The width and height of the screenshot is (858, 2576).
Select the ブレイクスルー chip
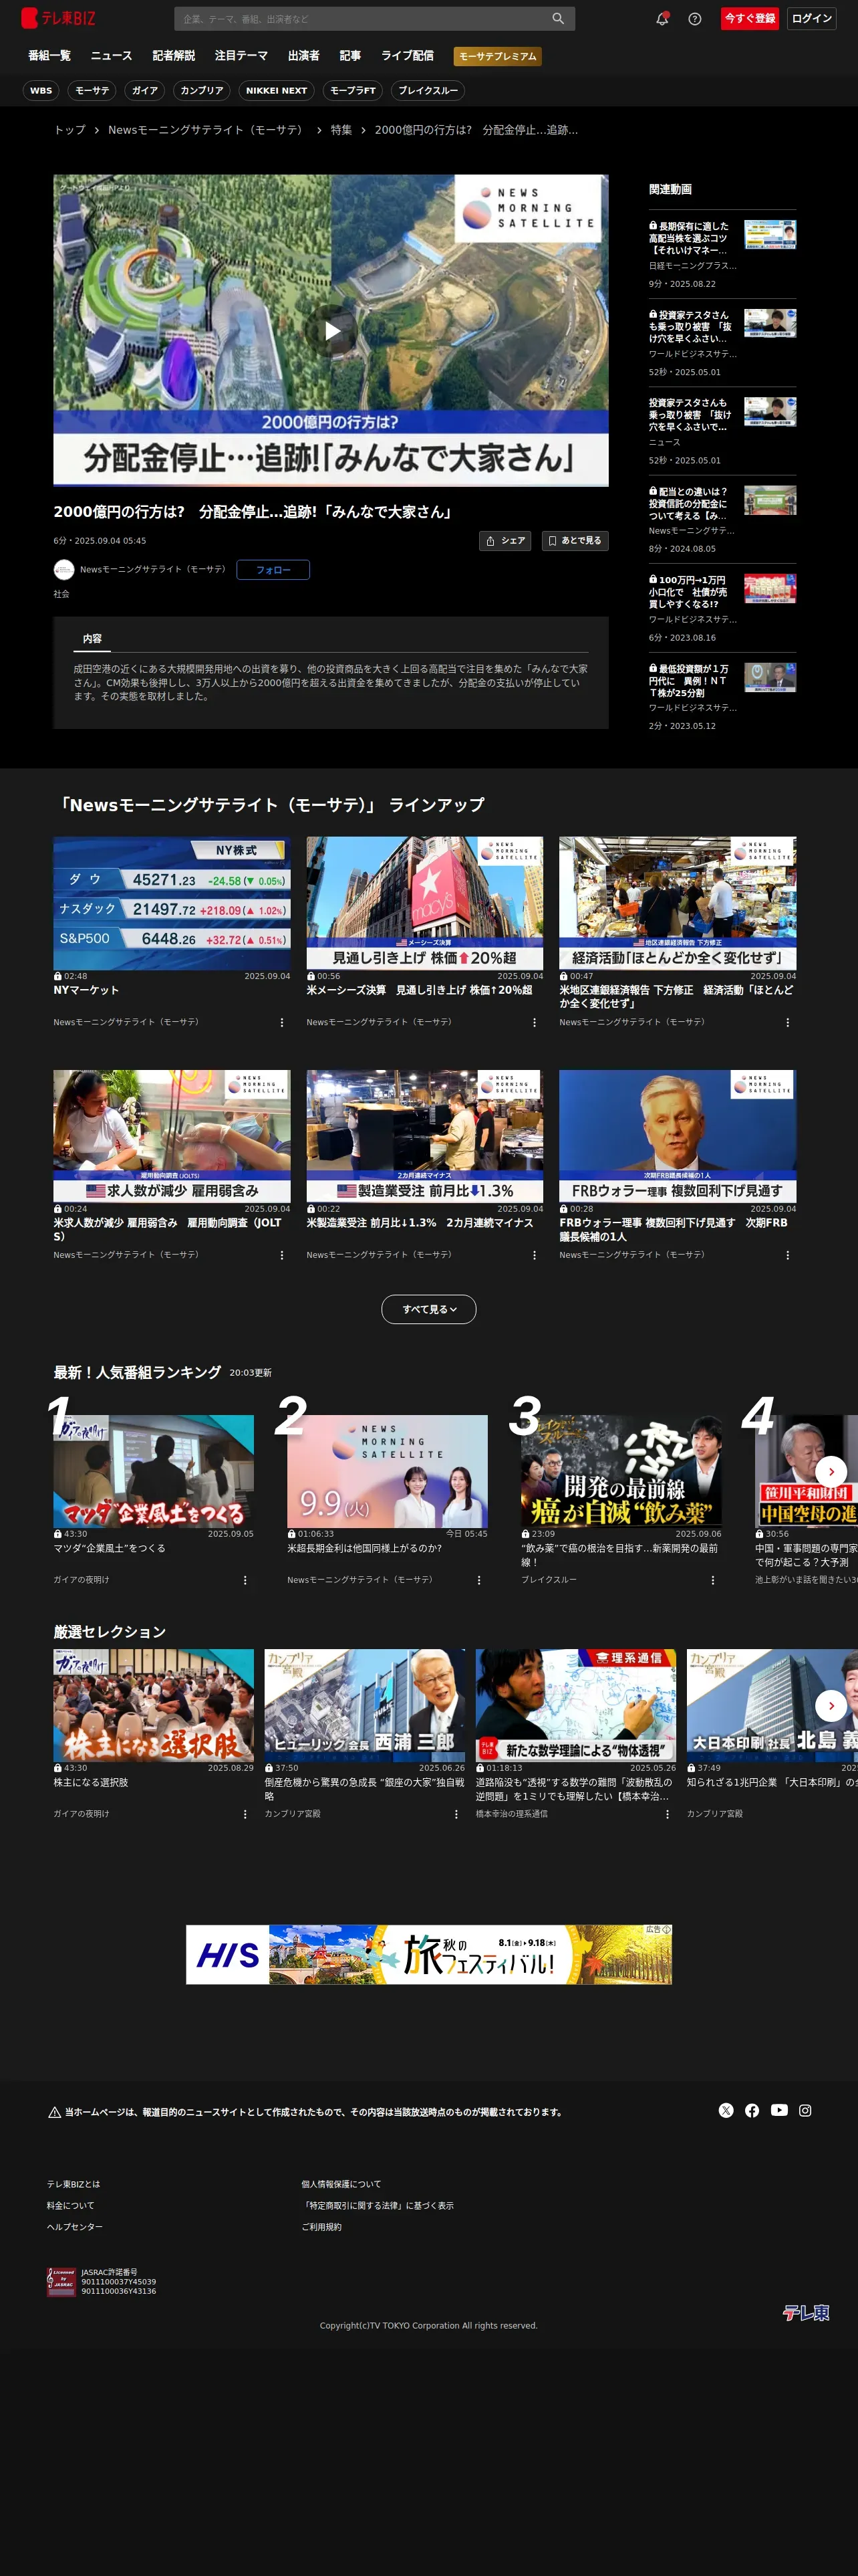point(428,91)
